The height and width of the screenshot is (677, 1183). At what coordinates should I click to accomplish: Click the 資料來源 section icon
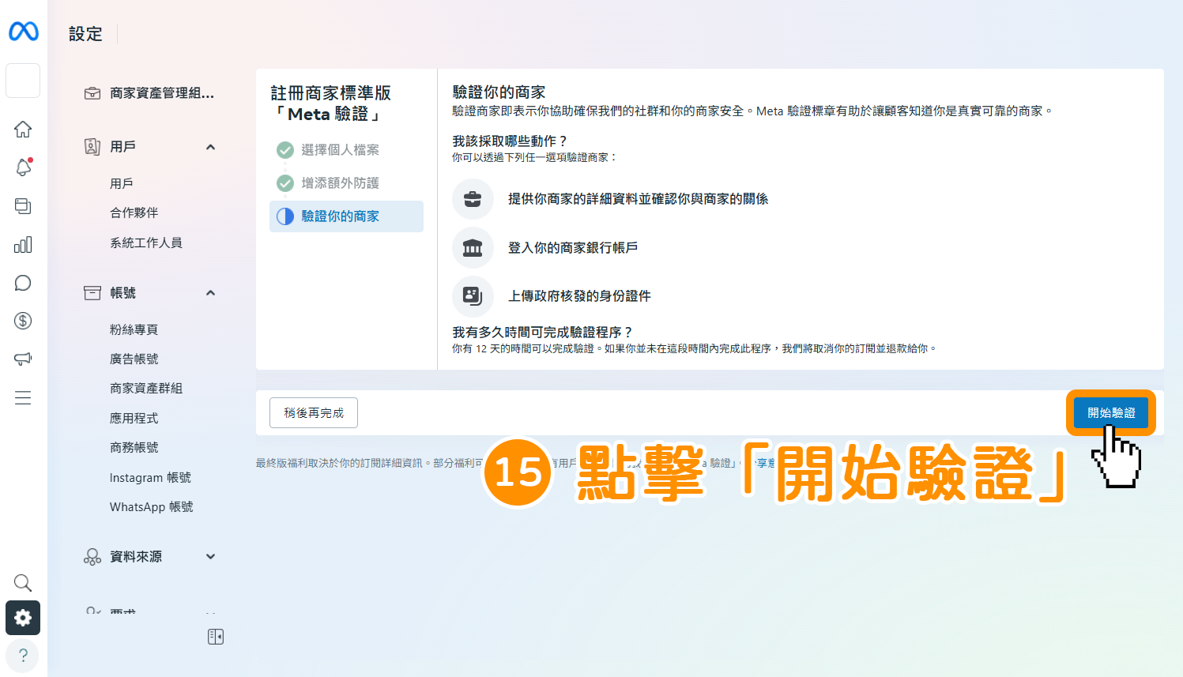[92, 557]
